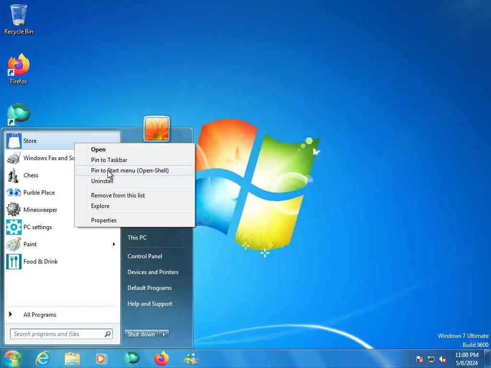Open the Food & Drink fork icon

click(x=14, y=262)
